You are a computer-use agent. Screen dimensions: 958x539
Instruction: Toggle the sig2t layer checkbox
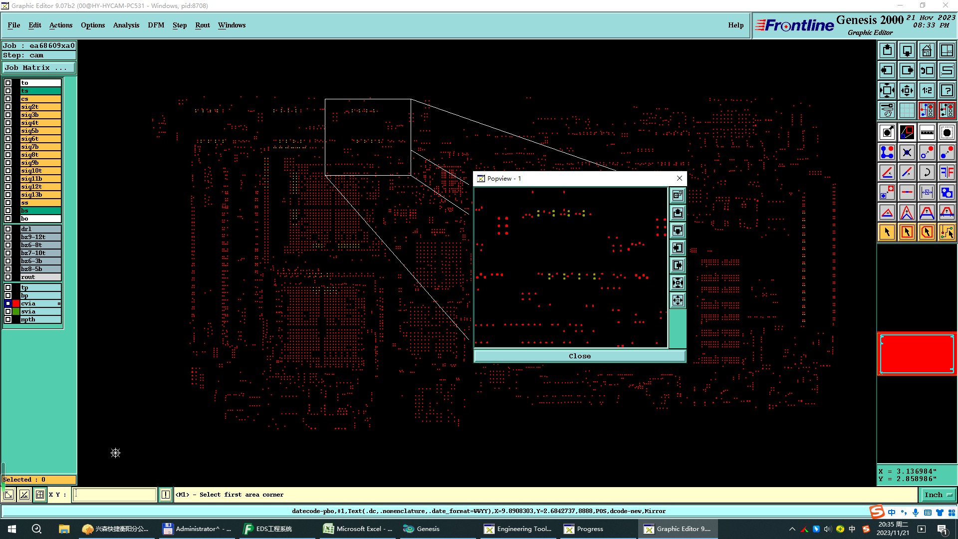(x=8, y=107)
